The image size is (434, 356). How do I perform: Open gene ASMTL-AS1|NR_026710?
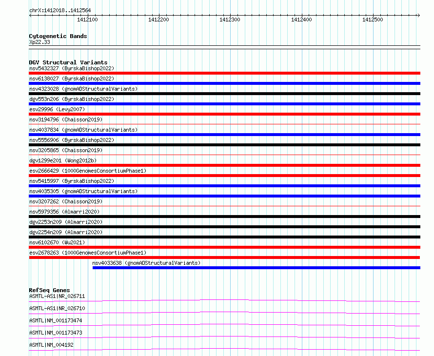[57, 308]
